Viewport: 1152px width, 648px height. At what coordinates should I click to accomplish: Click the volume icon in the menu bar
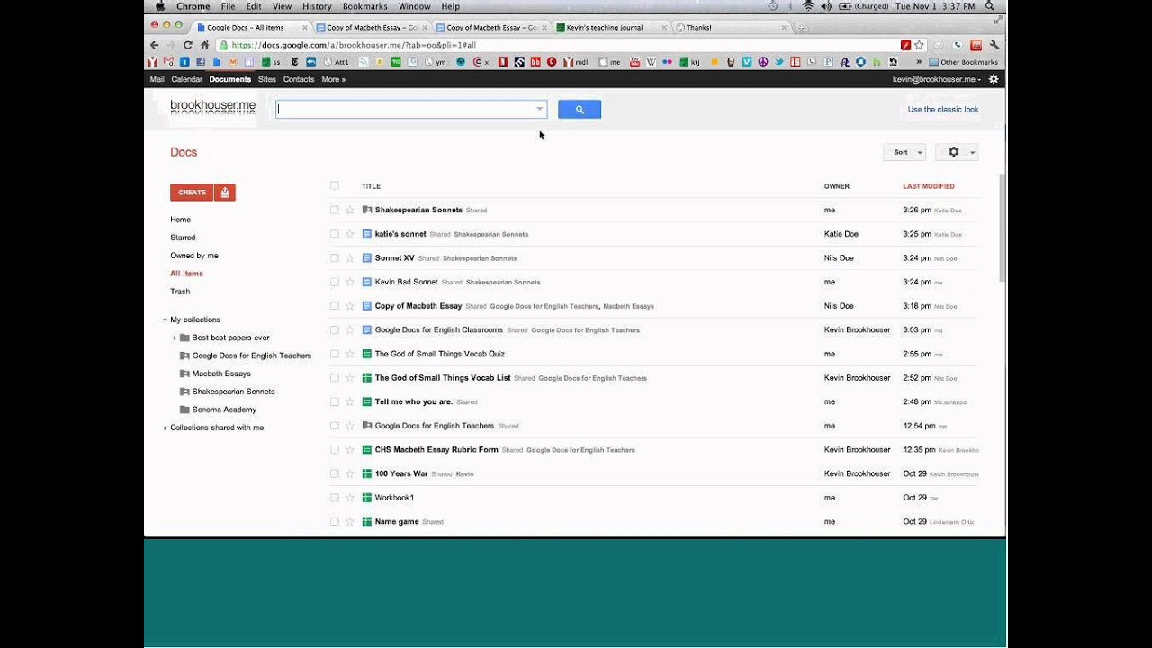coord(825,6)
